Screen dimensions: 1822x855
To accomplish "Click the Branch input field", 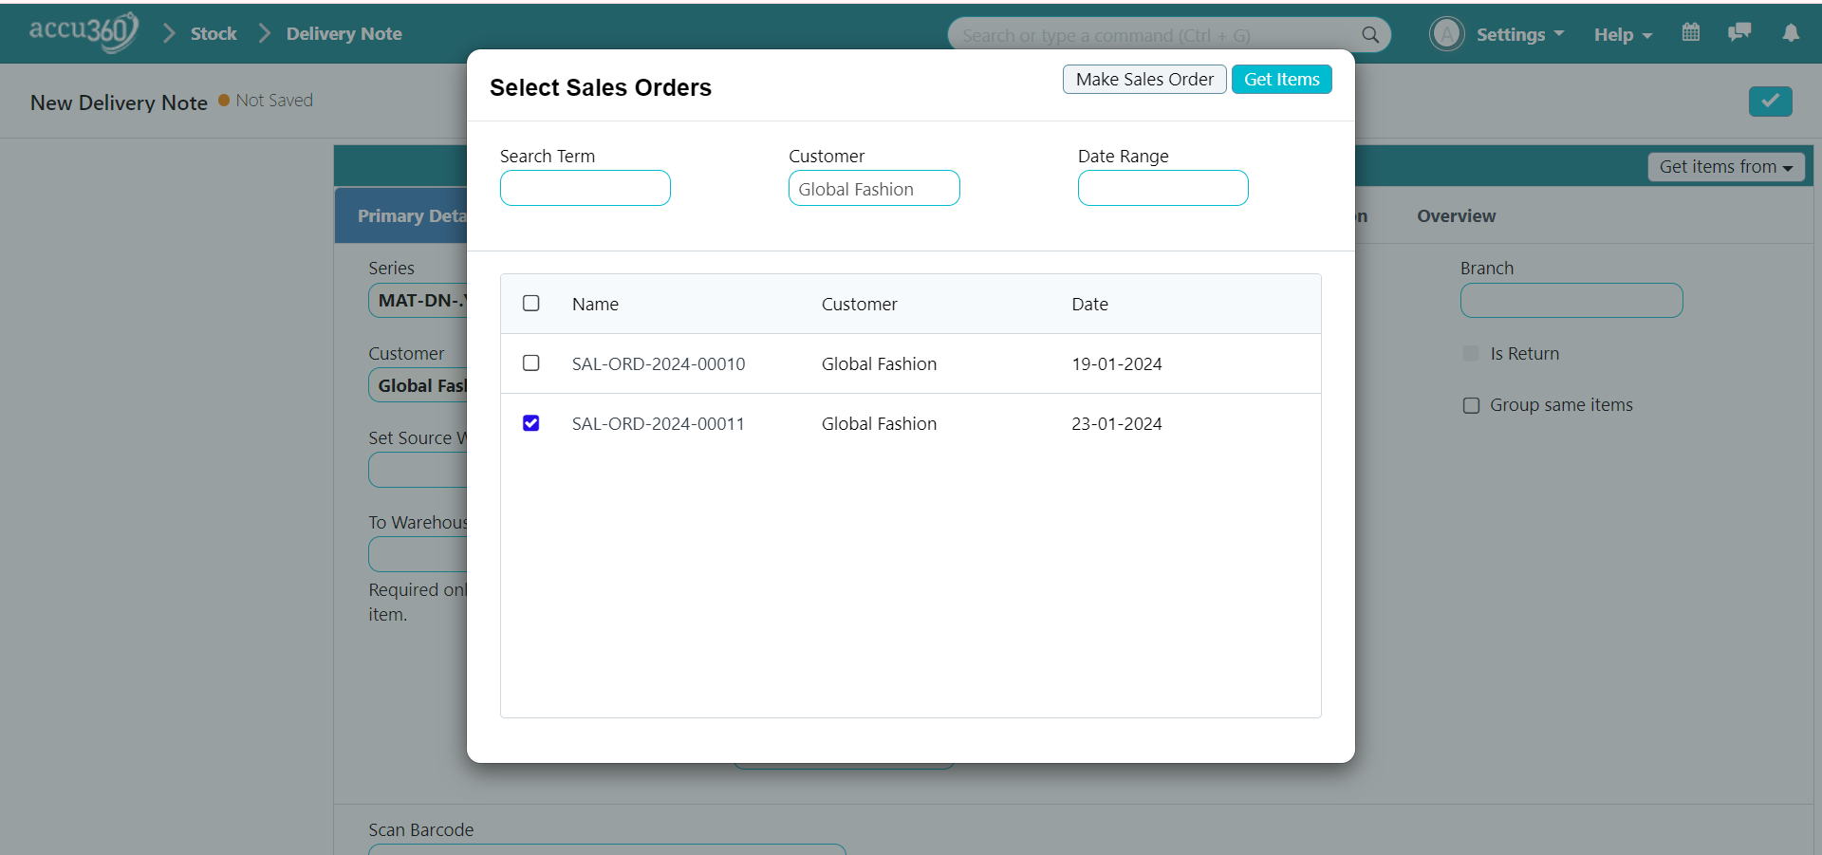I will [1571, 300].
